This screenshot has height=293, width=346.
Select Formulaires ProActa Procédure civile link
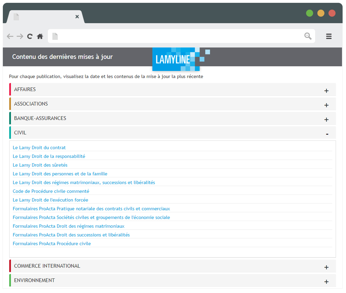pos(52,244)
